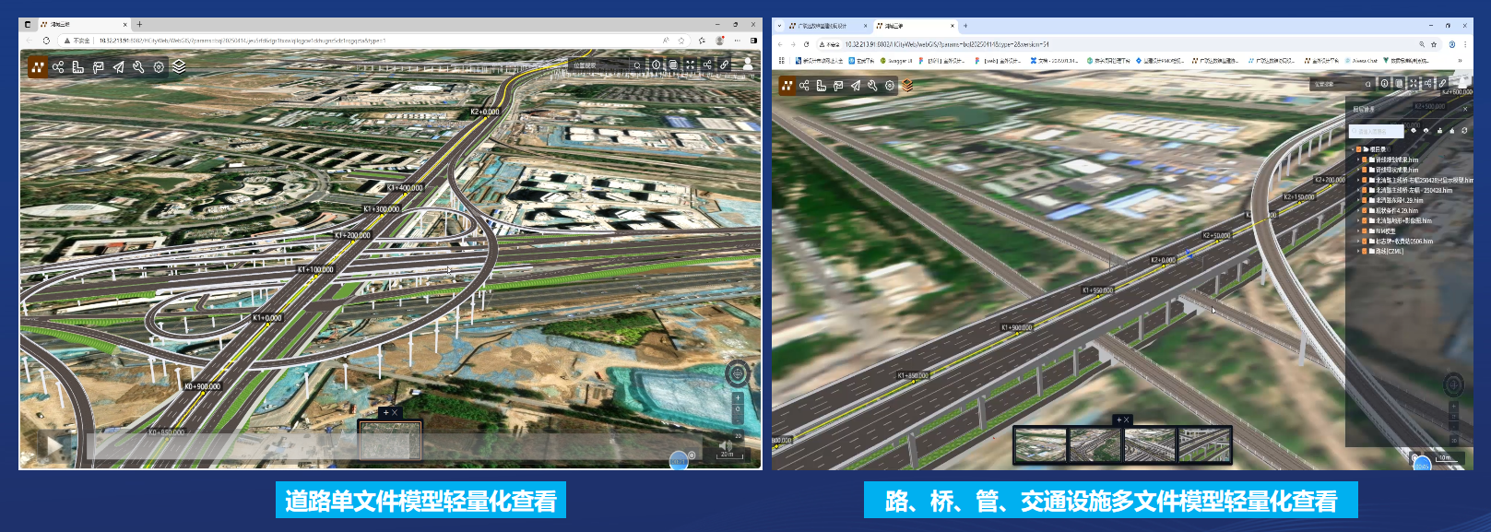
Task: Uncheck the 现状条件4.29.hlm layer checkbox
Action: tap(1365, 210)
